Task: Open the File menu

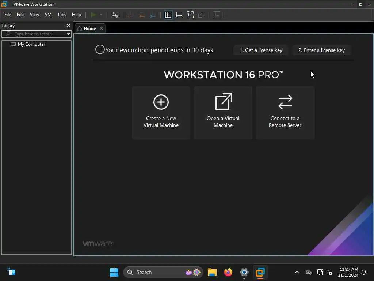Action: (x=8, y=15)
